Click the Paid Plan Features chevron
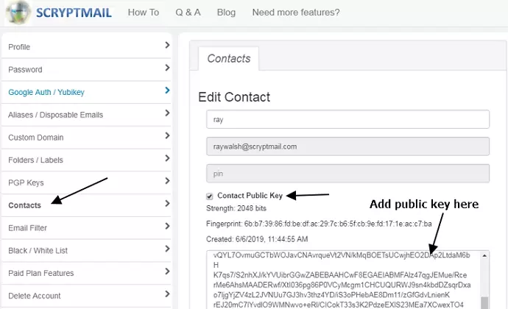 pos(167,273)
